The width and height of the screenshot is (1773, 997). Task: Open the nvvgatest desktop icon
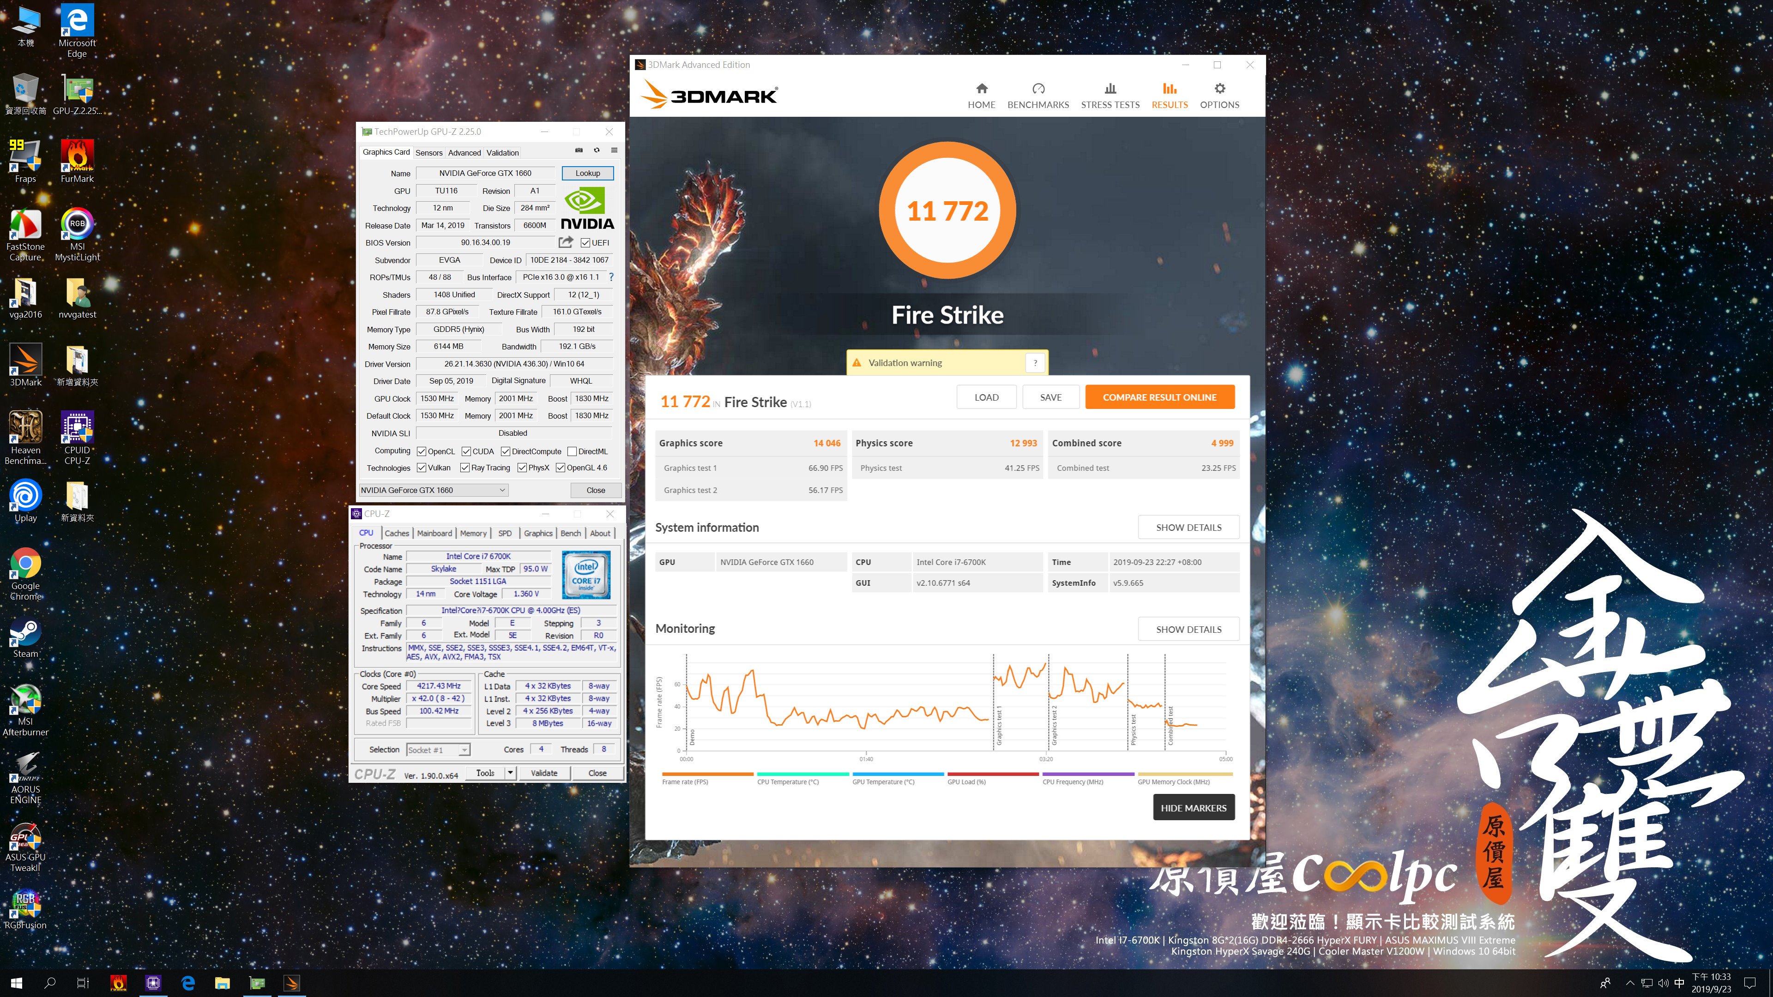pyautogui.click(x=77, y=297)
